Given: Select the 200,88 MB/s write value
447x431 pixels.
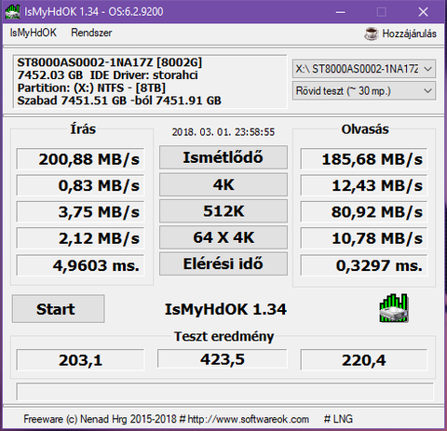Looking at the screenshot, I should click(x=80, y=159).
